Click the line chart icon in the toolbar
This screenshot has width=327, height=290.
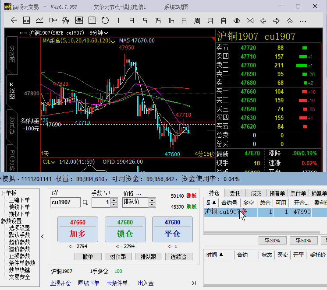click(39, 20)
